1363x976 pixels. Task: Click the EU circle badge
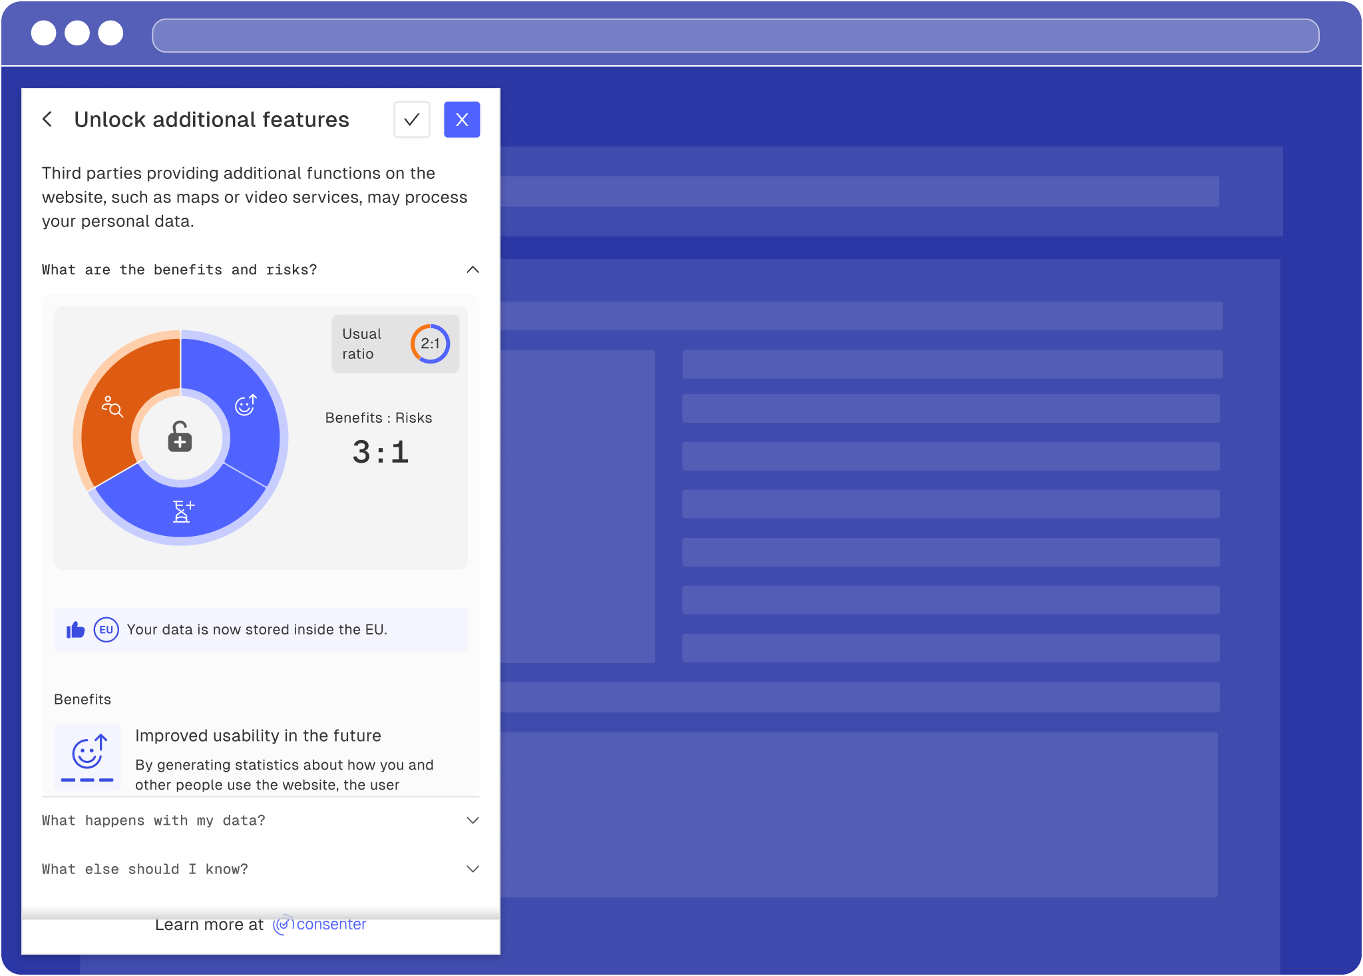(x=106, y=630)
